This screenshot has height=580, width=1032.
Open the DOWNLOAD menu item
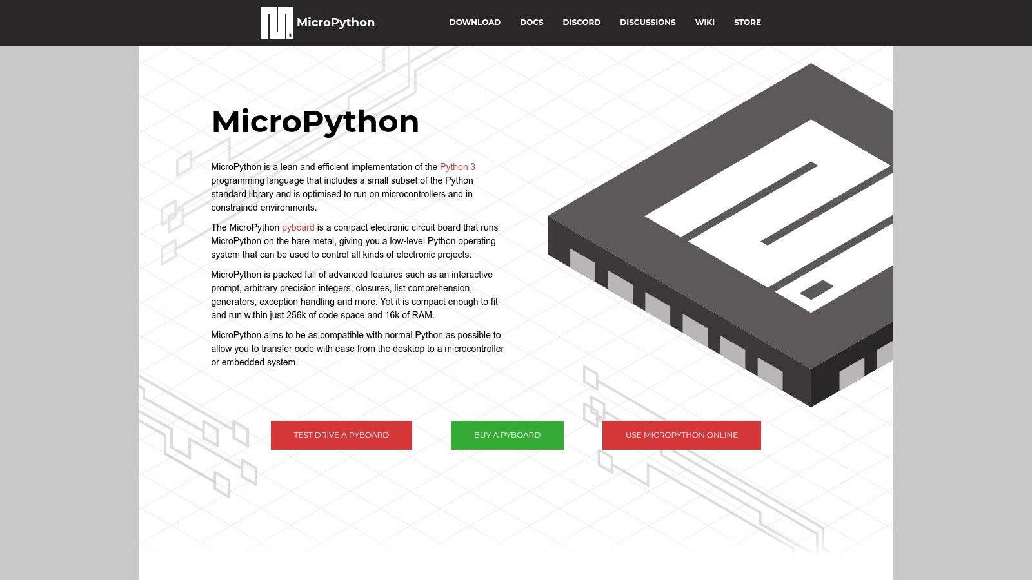[x=475, y=23]
